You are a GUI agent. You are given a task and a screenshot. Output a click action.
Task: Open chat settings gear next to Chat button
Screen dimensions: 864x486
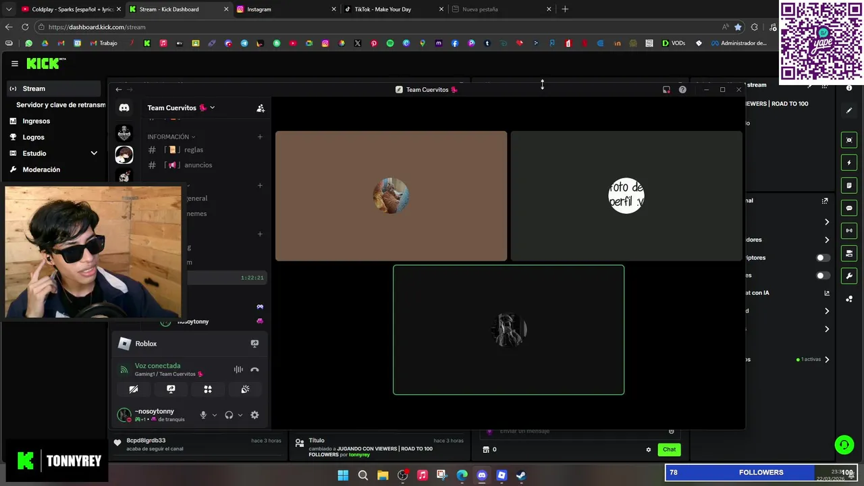coord(649,450)
